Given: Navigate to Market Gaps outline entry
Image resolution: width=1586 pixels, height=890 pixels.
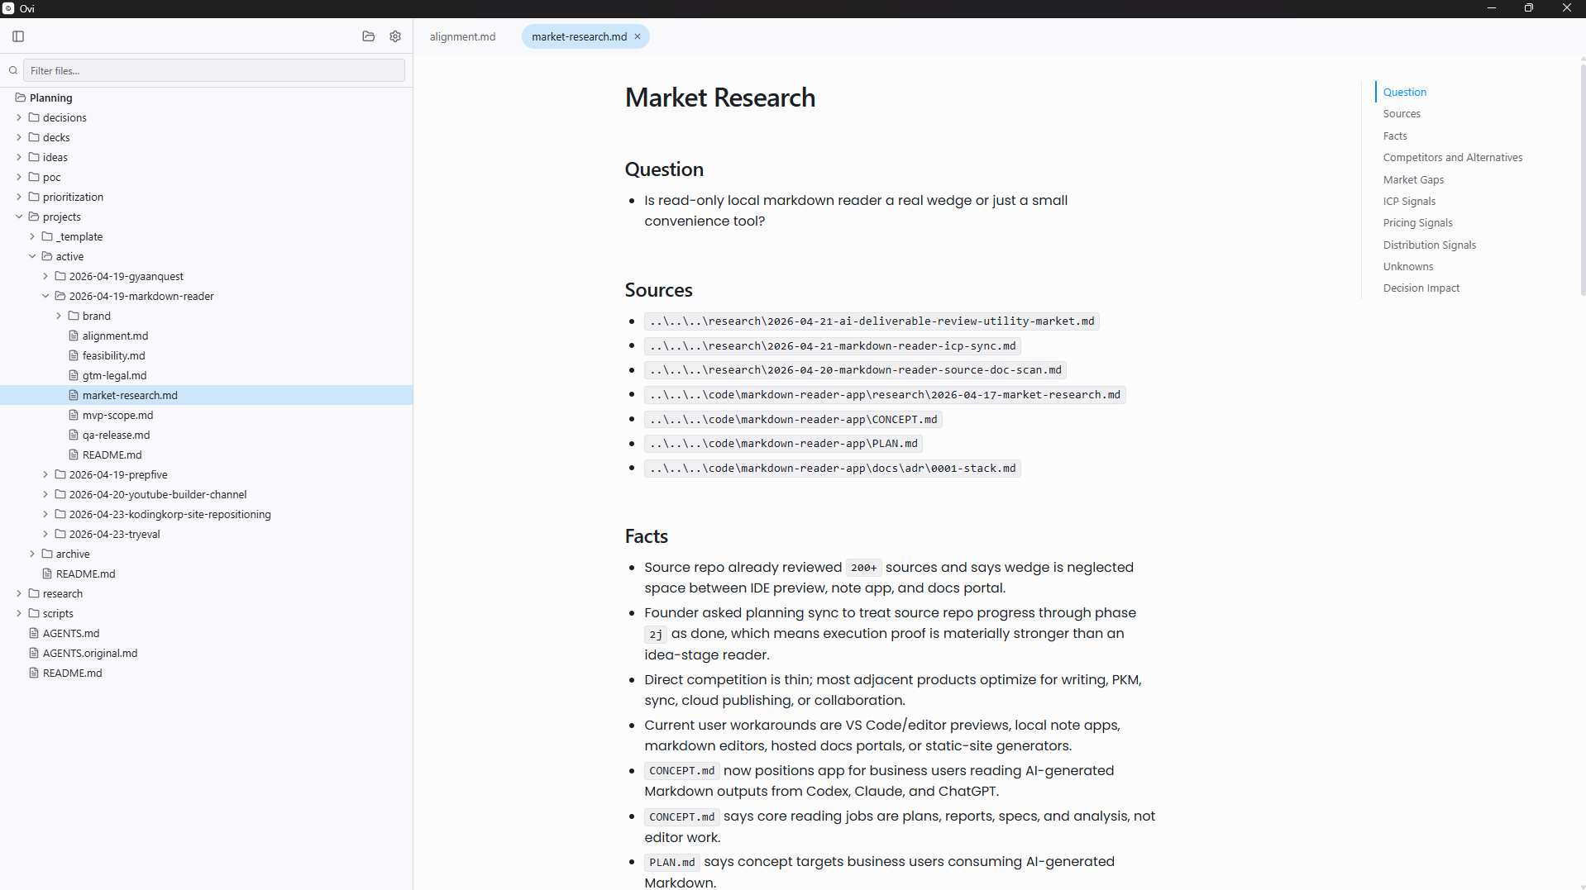Looking at the screenshot, I should [1413, 180].
